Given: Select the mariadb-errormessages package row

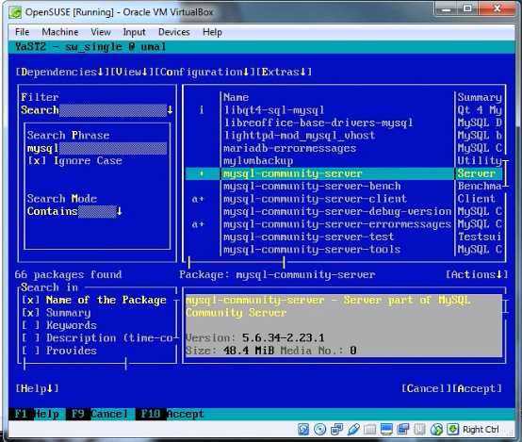Looking at the screenshot, I should [x=344, y=148].
